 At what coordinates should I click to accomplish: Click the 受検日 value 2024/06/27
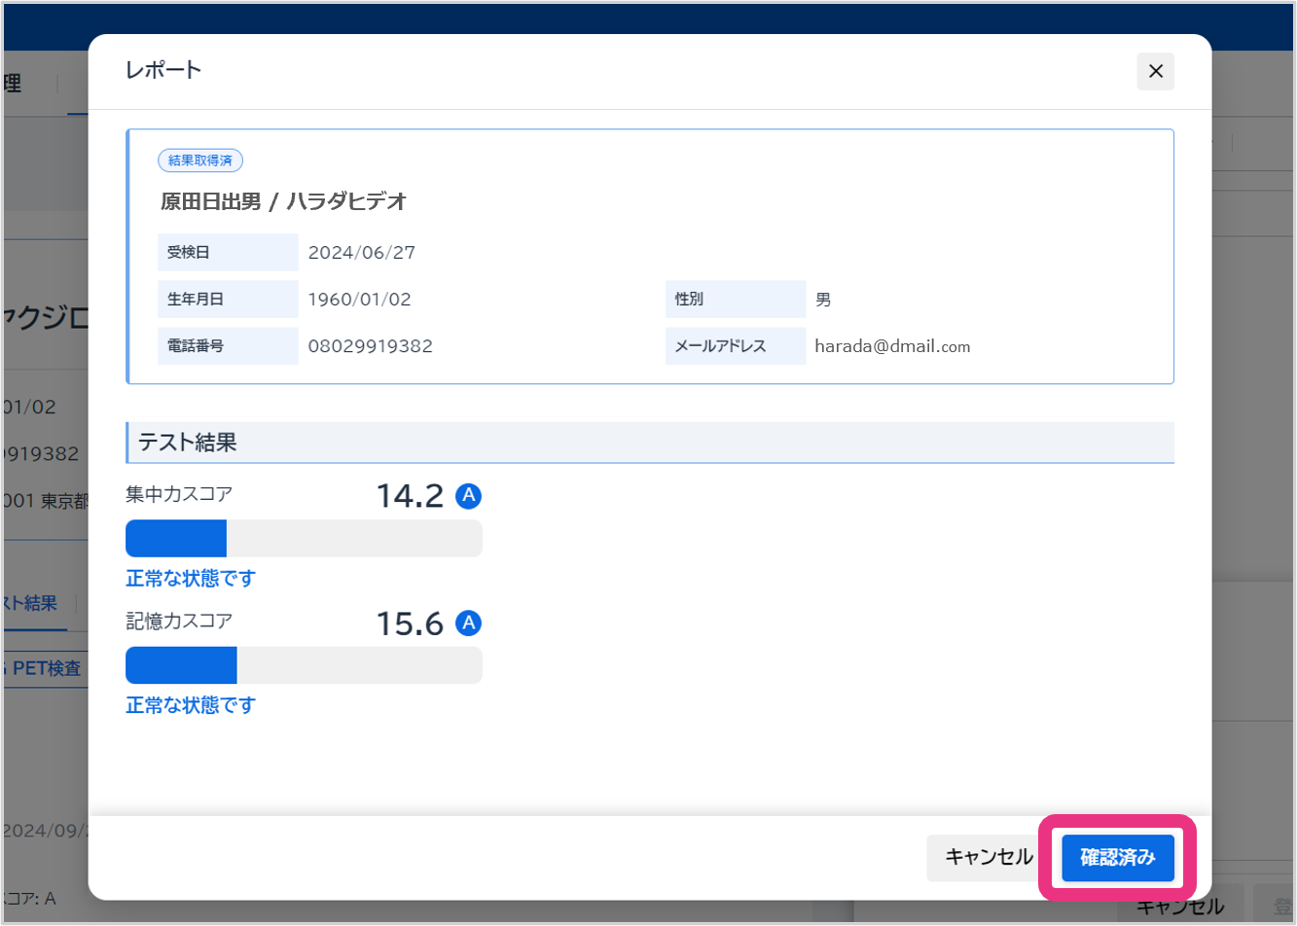[362, 253]
